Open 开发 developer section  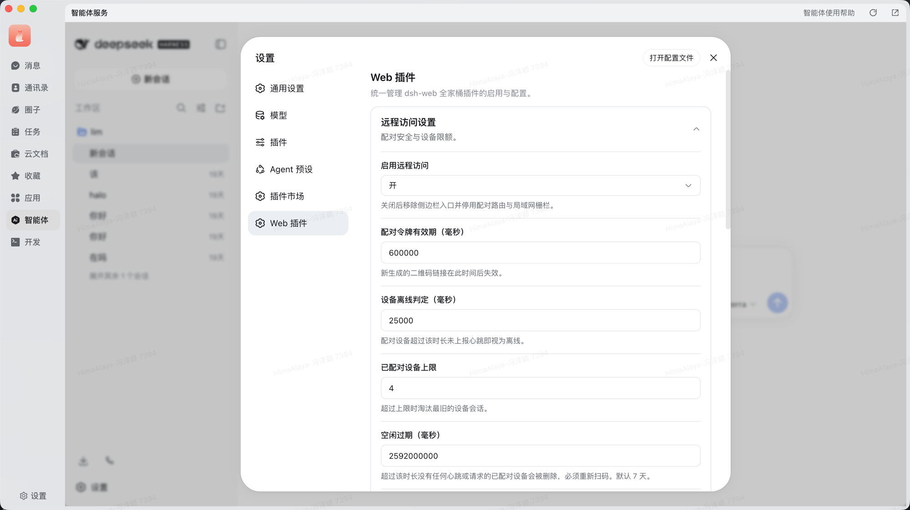coord(32,242)
